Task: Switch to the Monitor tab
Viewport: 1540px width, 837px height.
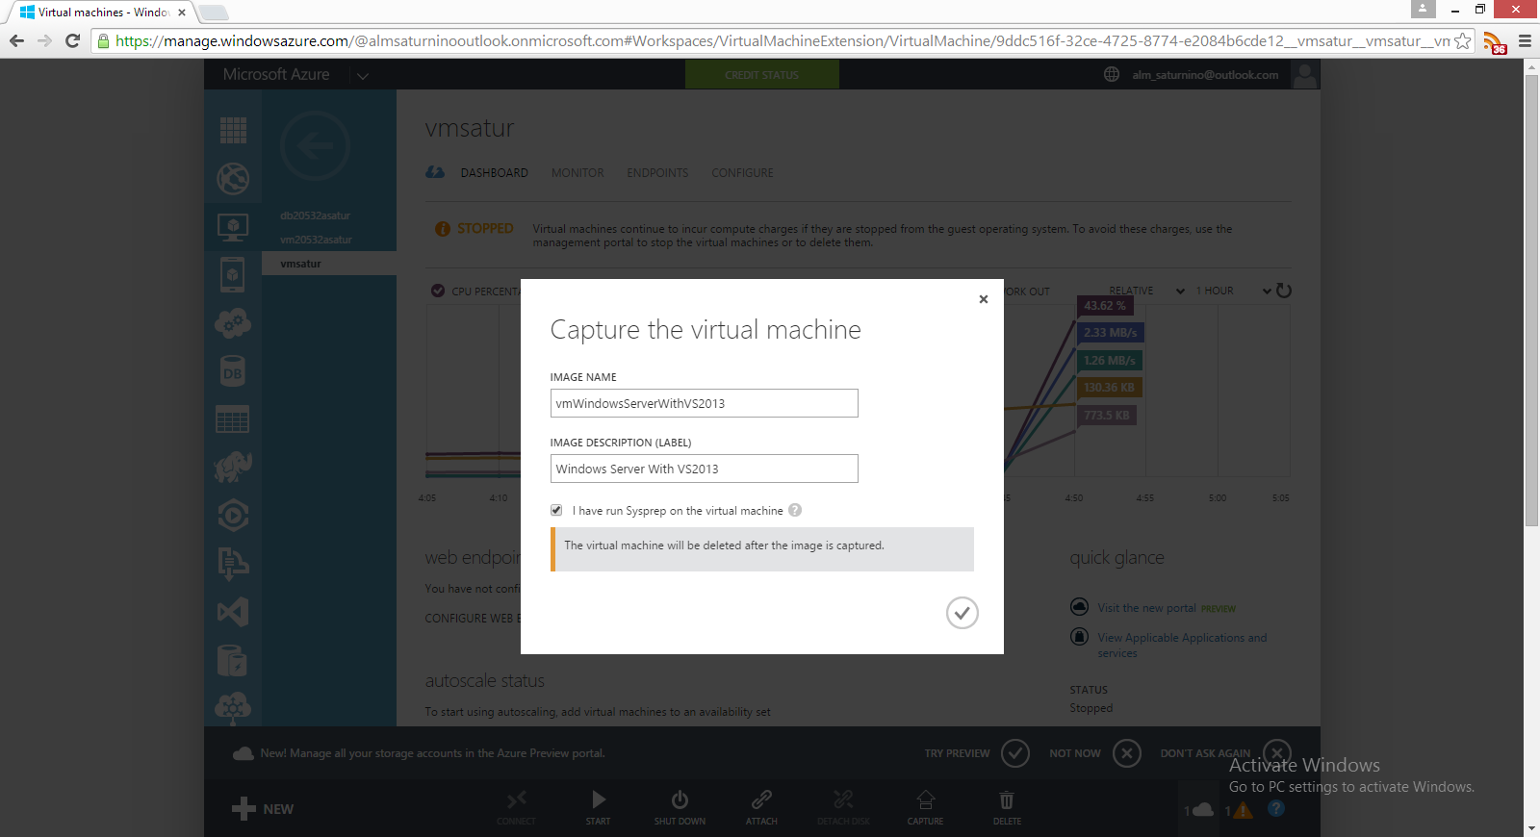Action: coord(577,173)
